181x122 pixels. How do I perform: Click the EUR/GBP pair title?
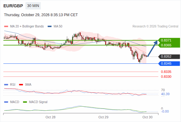pos(13,6)
